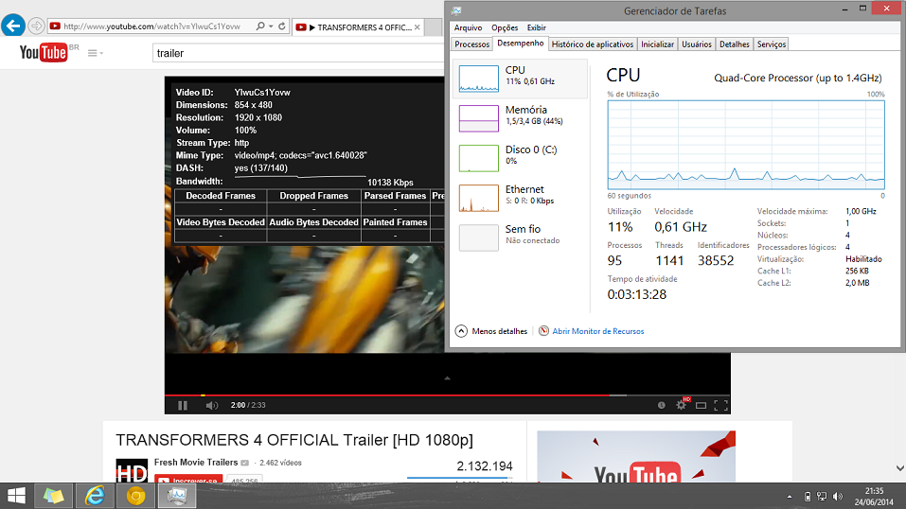Open the Fresh Movie Trailers channel
The width and height of the screenshot is (906, 509).
pyautogui.click(x=196, y=463)
